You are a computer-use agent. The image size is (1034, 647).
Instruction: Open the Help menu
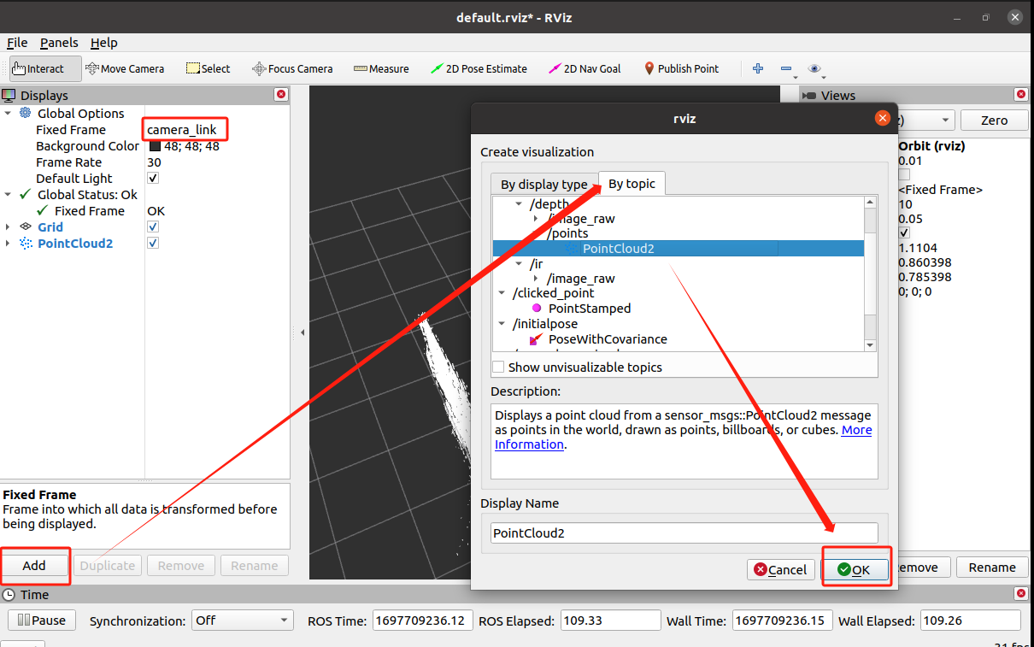pyautogui.click(x=104, y=43)
